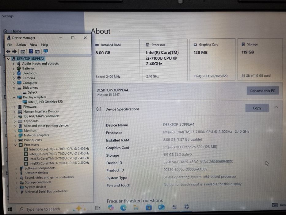Click the '119 GB SSD Safe-X' storage value
Viewport: 286px width, 215px height.
[x=178, y=154]
